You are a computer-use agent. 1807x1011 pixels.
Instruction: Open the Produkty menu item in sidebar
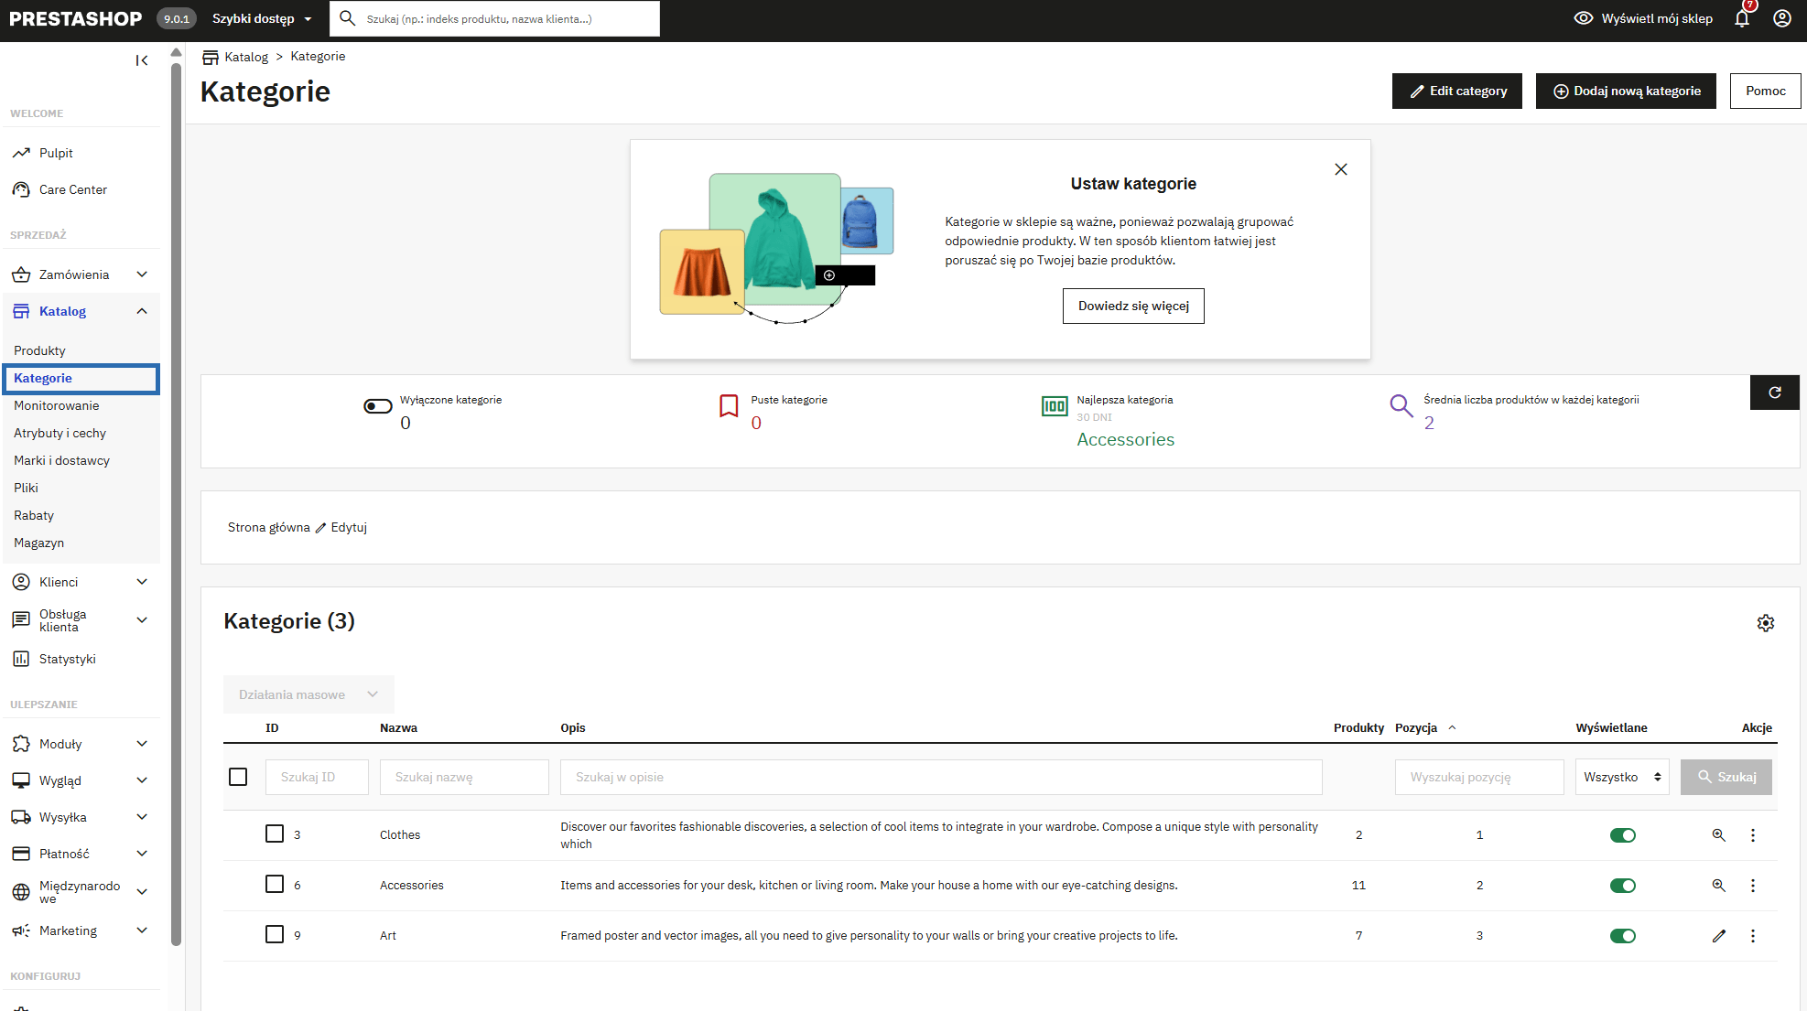click(x=39, y=350)
